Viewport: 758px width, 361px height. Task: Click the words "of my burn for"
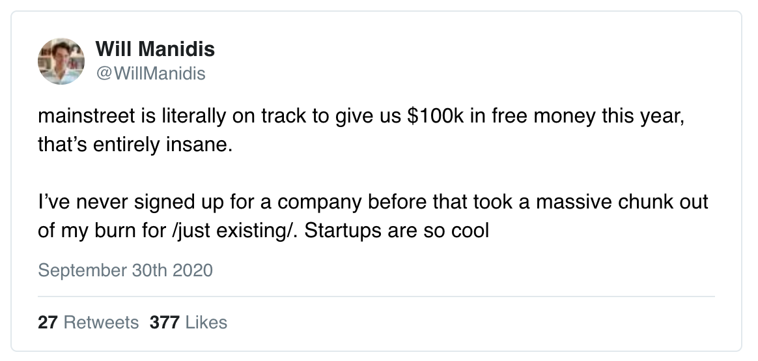(x=102, y=231)
